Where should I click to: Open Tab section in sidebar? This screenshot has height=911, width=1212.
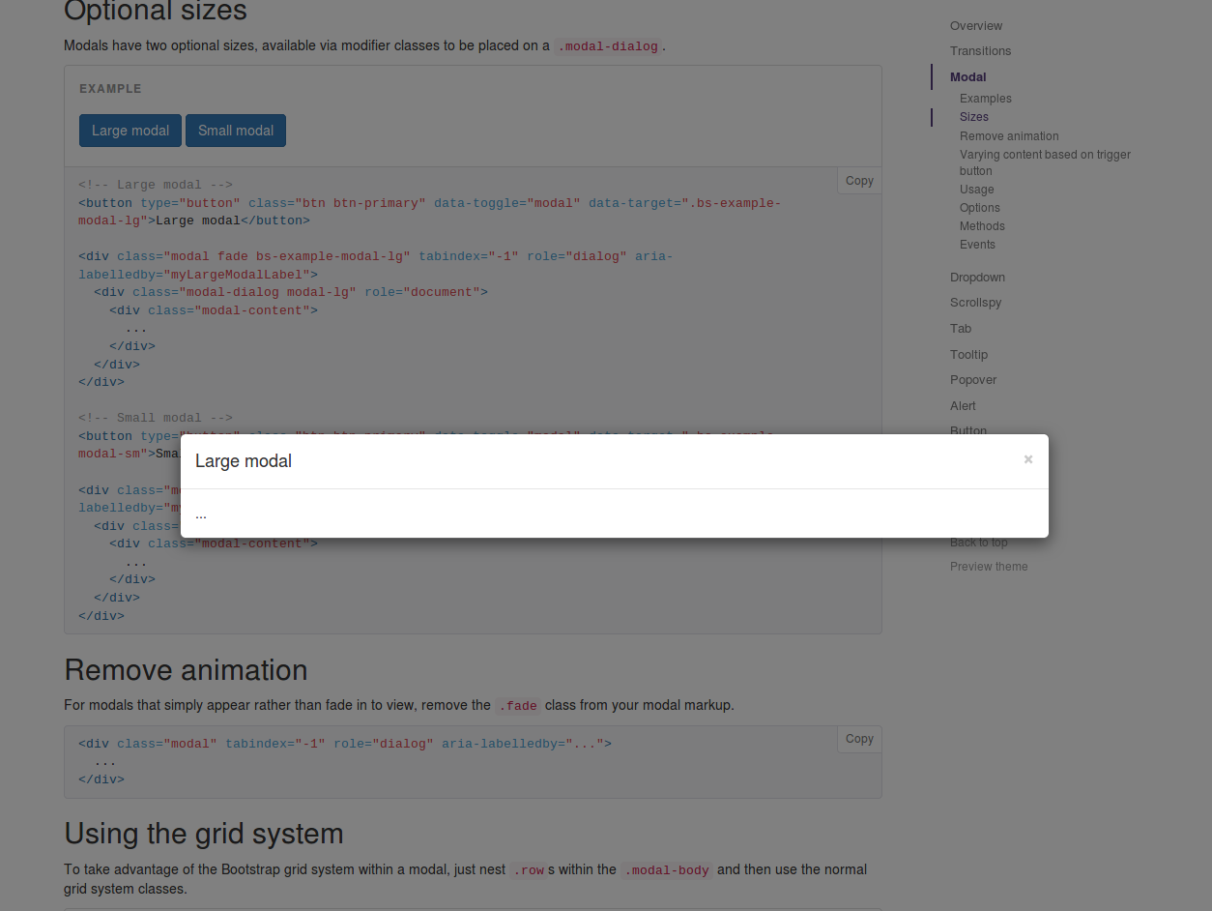tap(961, 329)
